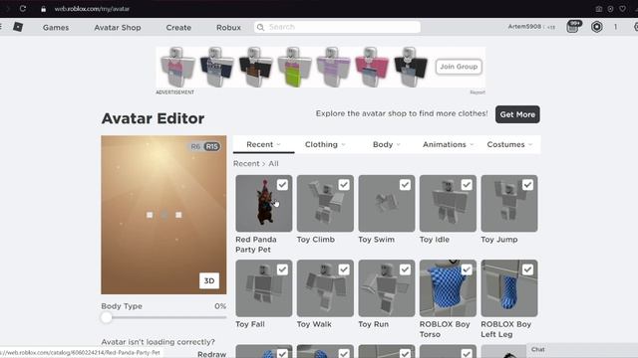
Task: Uncheck the Toy Swim checkbox
Action: pos(405,185)
